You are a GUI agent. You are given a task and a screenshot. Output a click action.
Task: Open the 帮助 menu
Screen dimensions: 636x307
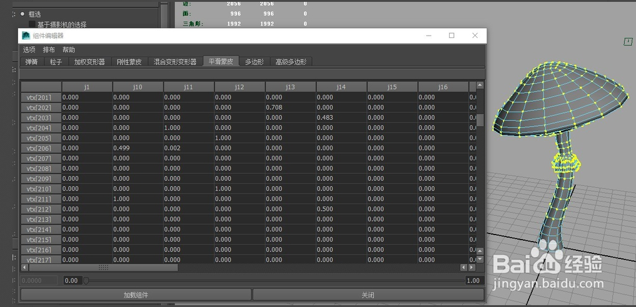[x=69, y=50]
